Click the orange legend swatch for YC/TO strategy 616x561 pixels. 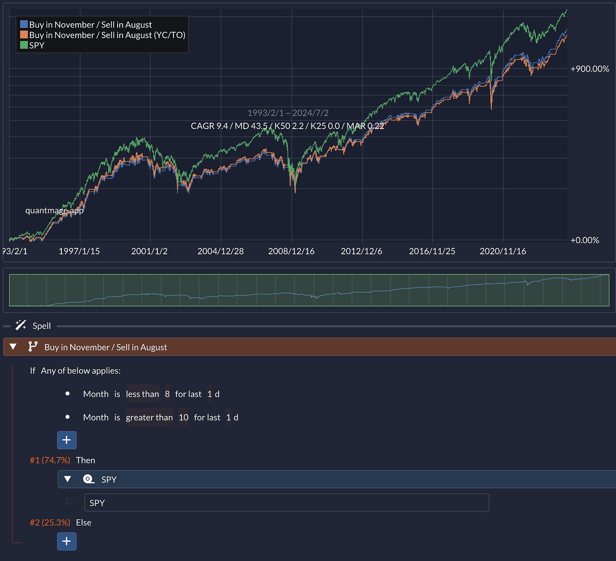coord(24,35)
